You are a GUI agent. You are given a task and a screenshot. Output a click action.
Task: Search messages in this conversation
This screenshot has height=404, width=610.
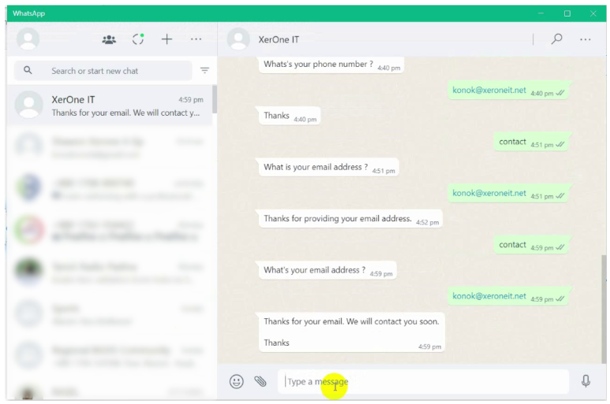[x=556, y=39]
